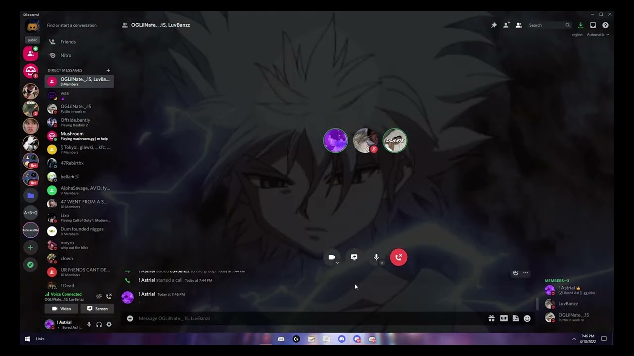This screenshot has width=634, height=356.
Task: Open User Settings gear icon
Action: pos(109,324)
